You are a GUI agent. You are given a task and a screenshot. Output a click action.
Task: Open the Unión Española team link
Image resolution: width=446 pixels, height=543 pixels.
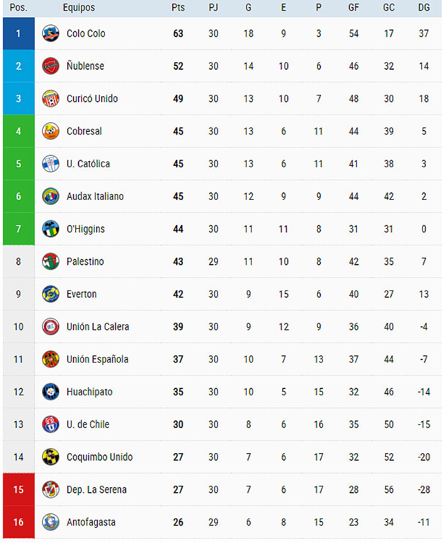pyautogui.click(x=97, y=359)
